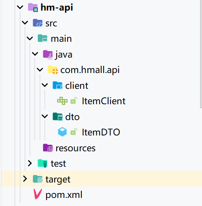Click the ItemClient interface icon

pos(62,101)
